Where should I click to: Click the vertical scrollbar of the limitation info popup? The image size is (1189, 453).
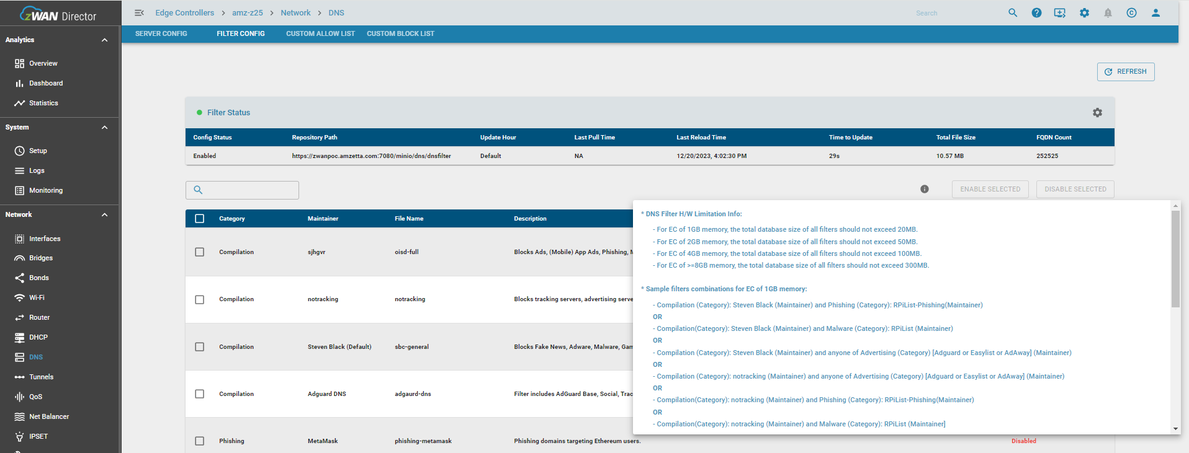click(x=1175, y=259)
